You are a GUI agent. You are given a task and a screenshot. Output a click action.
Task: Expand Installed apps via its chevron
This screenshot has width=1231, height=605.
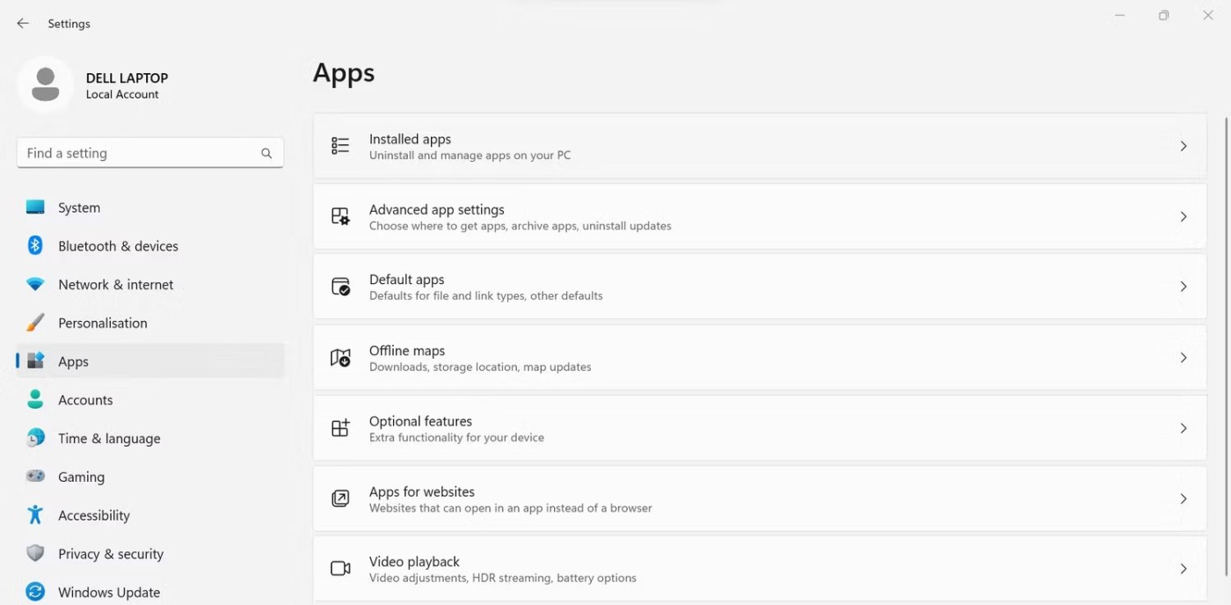click(x=1184, y=146)
